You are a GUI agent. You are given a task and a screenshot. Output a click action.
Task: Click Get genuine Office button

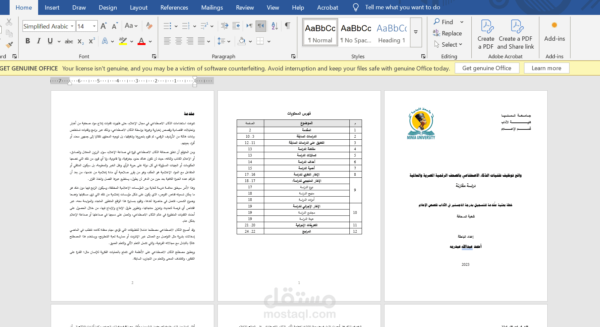click(x=487, y=68)
